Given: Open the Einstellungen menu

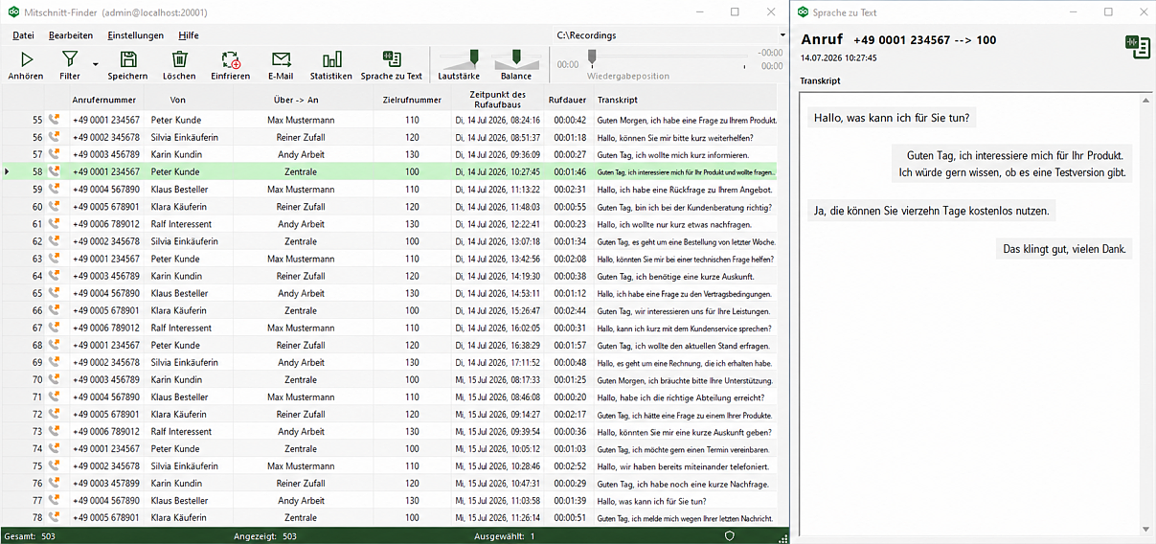Looking at the screenshot, I should [135, 35].
